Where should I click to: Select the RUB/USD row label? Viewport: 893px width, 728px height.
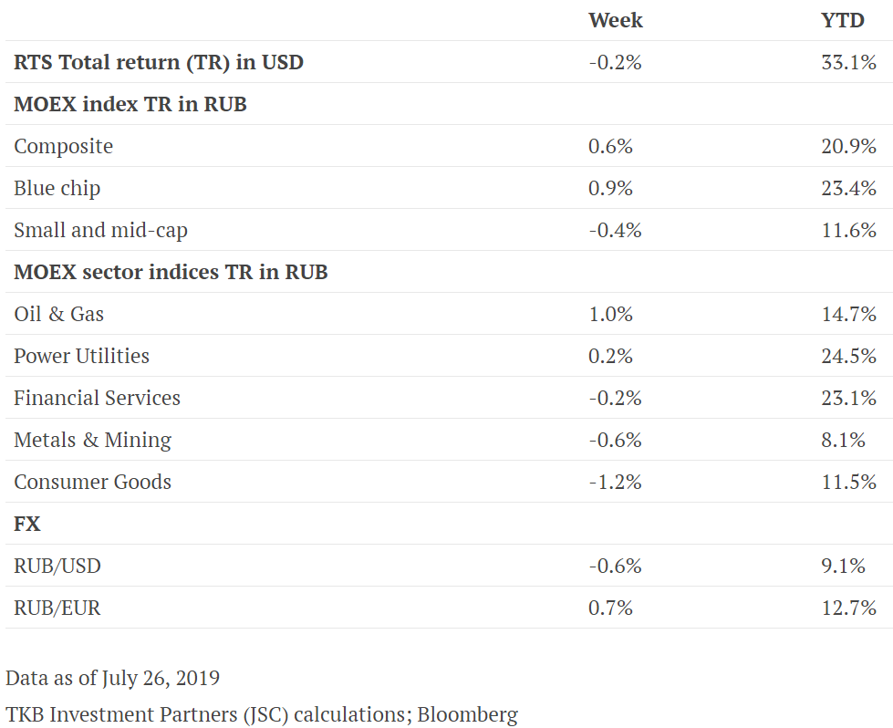(x=57, y=566)
